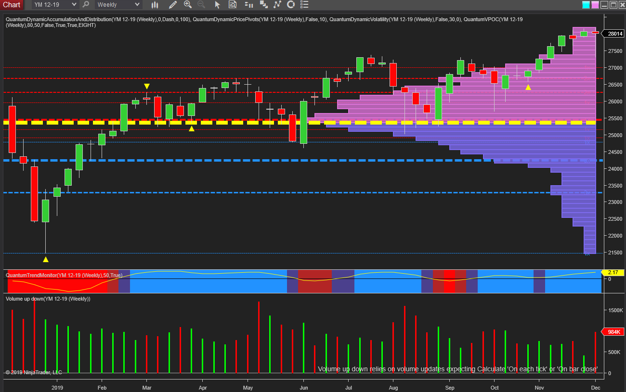
Task: Click the 27000 price axis label
Action: click(x=615, y=68)
